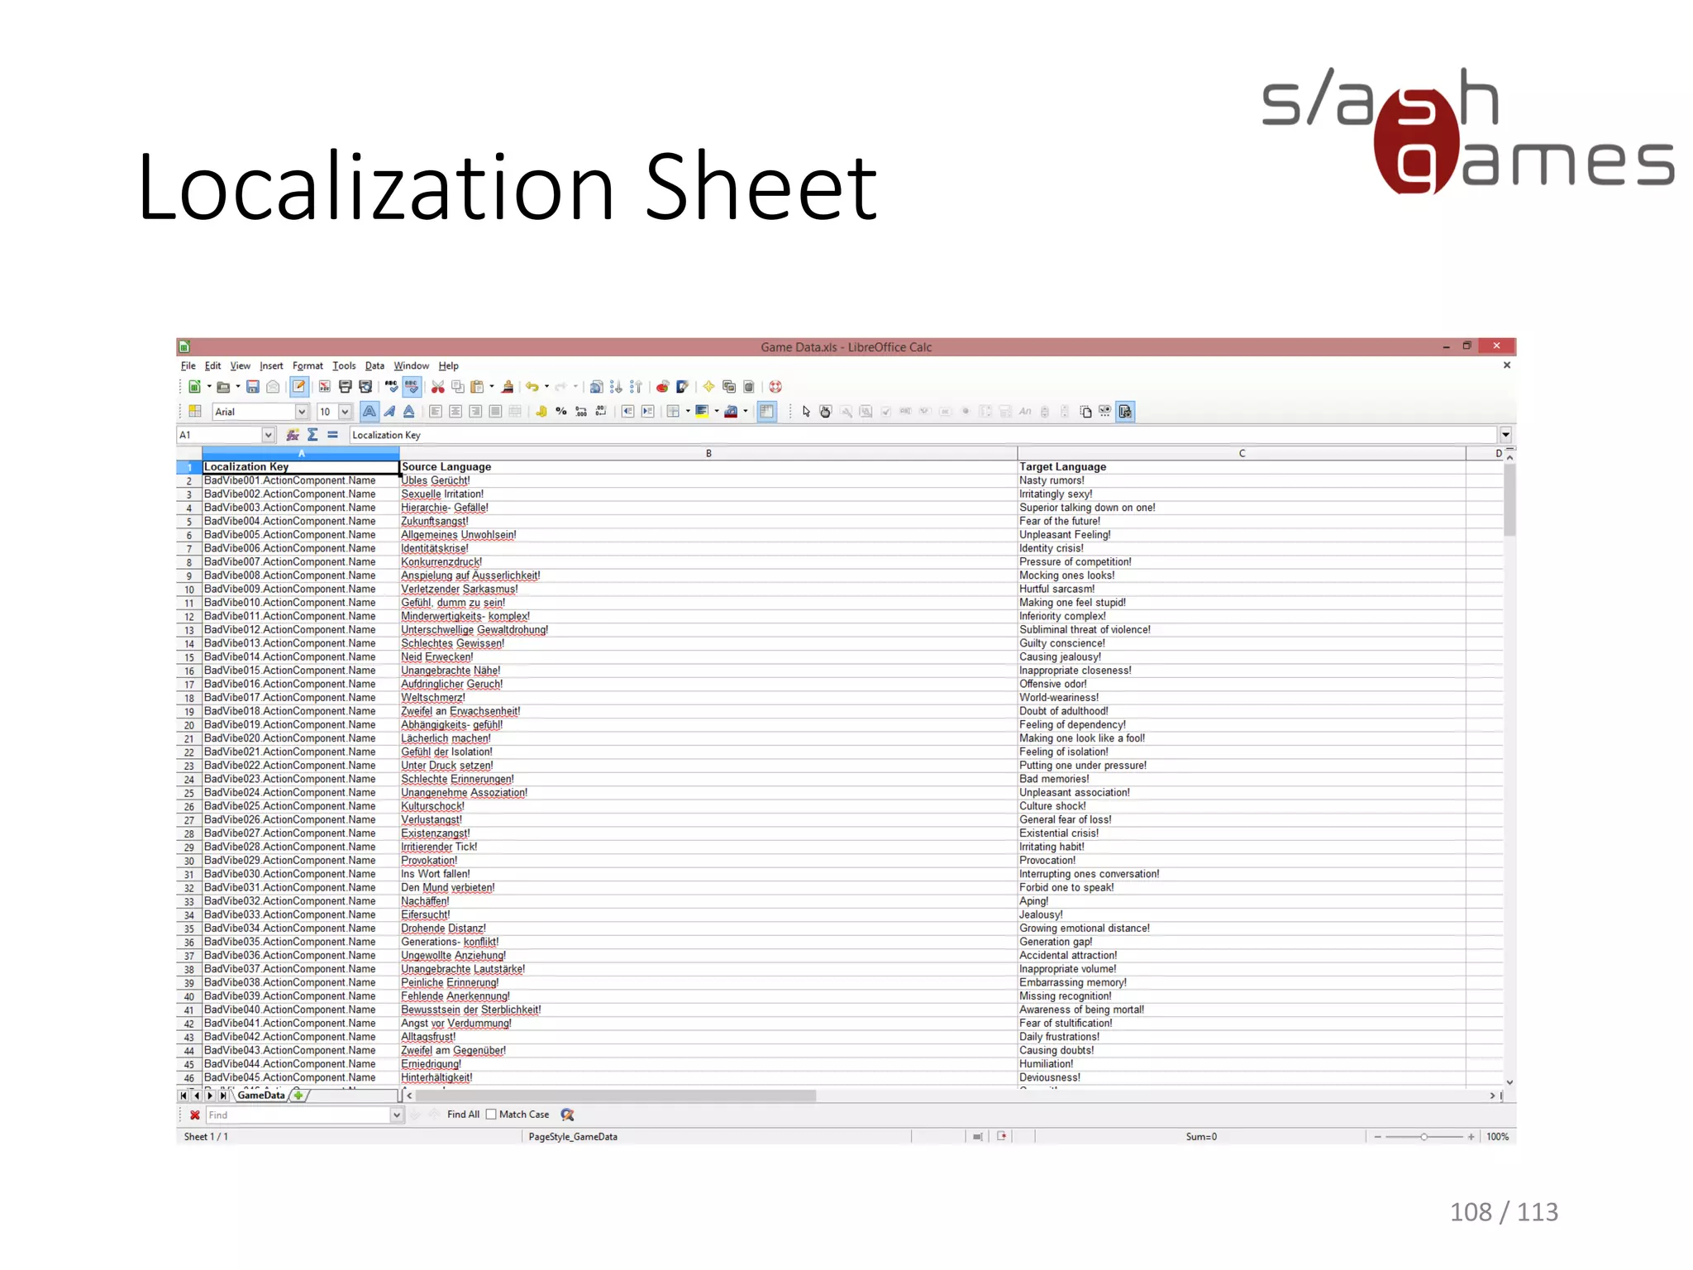The image size is (1693, 1270).
Task: Apply Currency number format
Action: pyautogui.click(x=541, y=412)
